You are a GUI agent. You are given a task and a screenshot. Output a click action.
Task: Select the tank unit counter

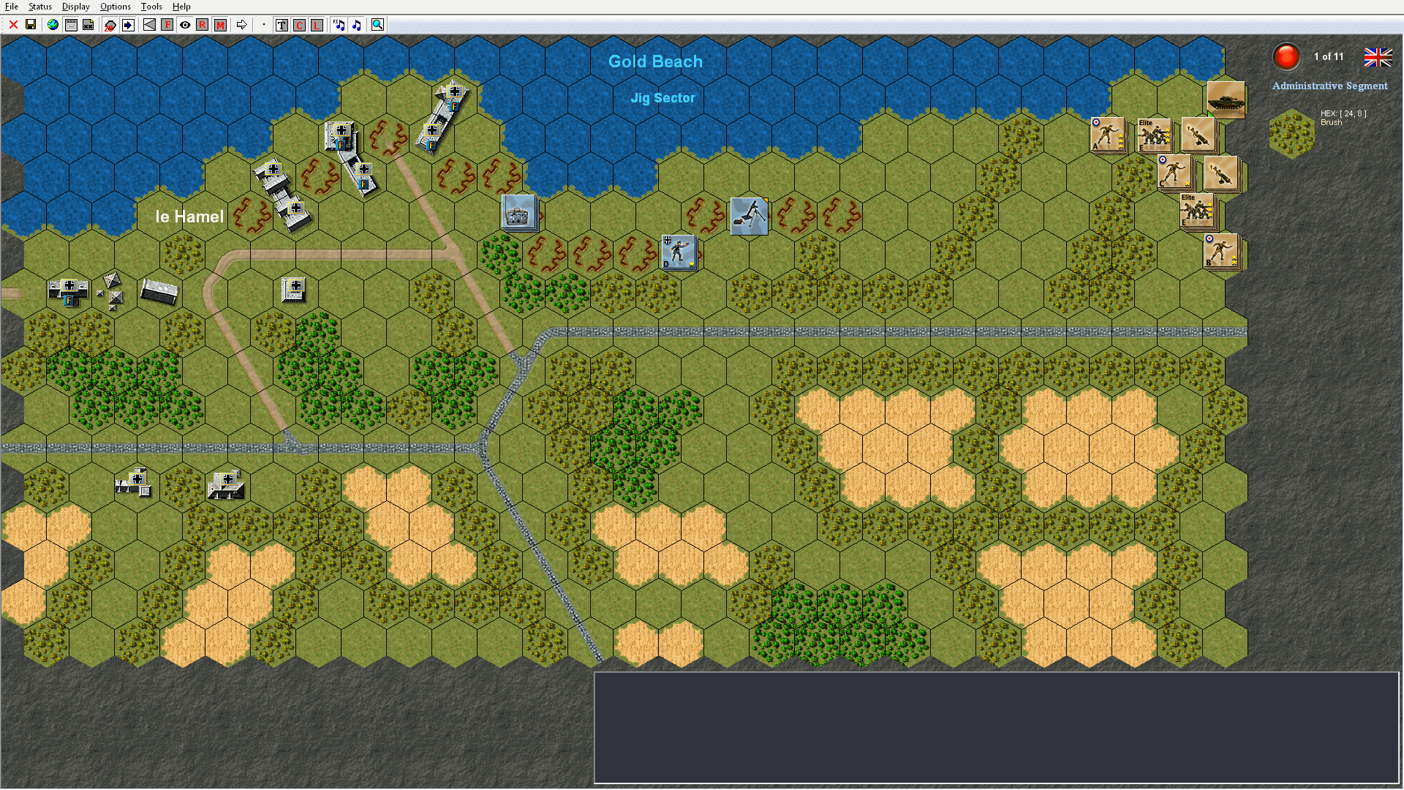pos(1226,99)
